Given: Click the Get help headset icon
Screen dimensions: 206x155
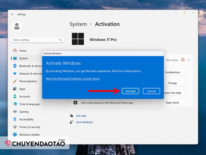Looking at the screenshot, I should 71,116.
